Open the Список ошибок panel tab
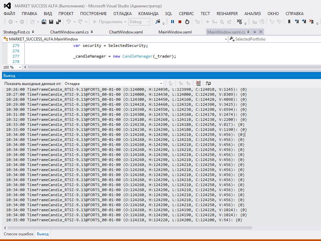 (19, 234)
